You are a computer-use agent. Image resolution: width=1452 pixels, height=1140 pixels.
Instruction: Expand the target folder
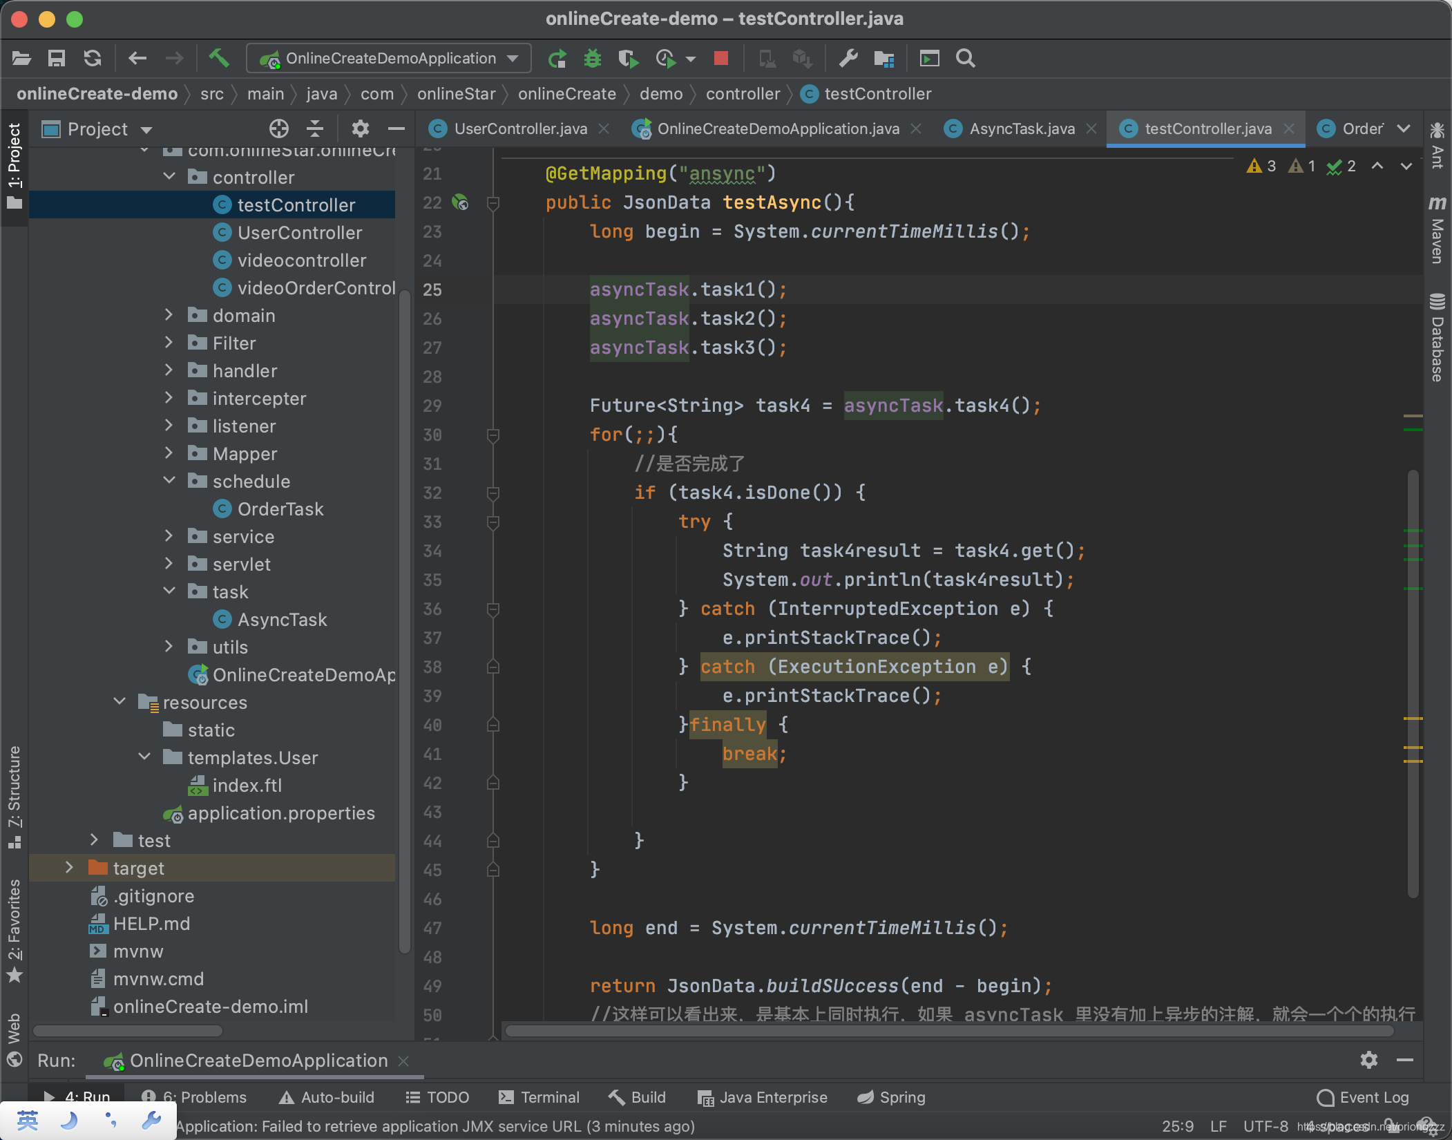(69, 868)
